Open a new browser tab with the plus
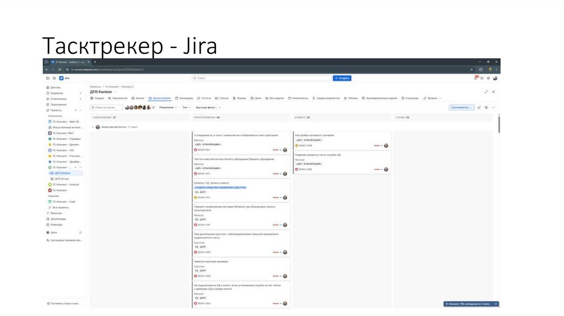The width and height of the screenshot is (564, 316). coord(95,62)
